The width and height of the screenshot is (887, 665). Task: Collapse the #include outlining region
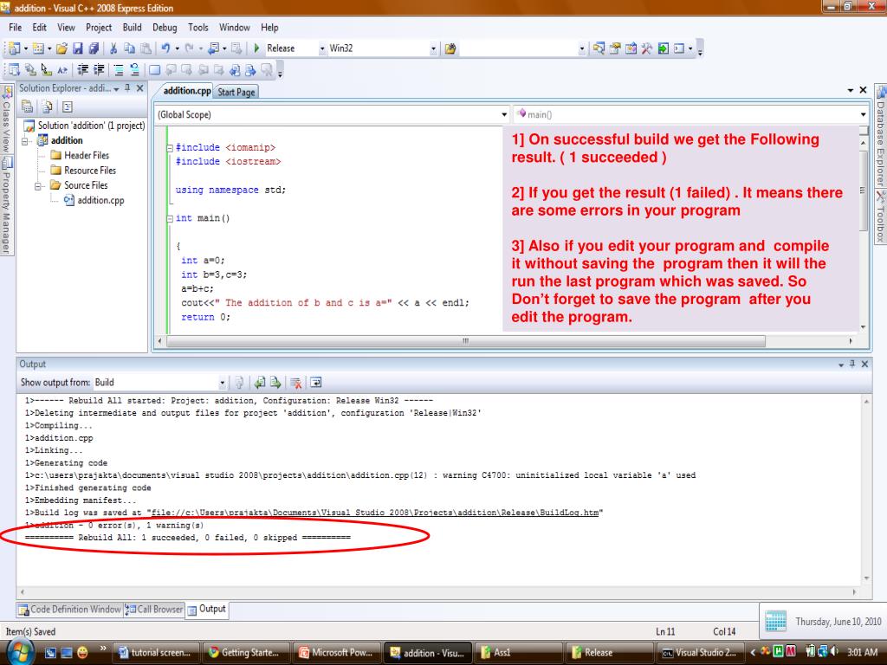[x=170, y=148]
